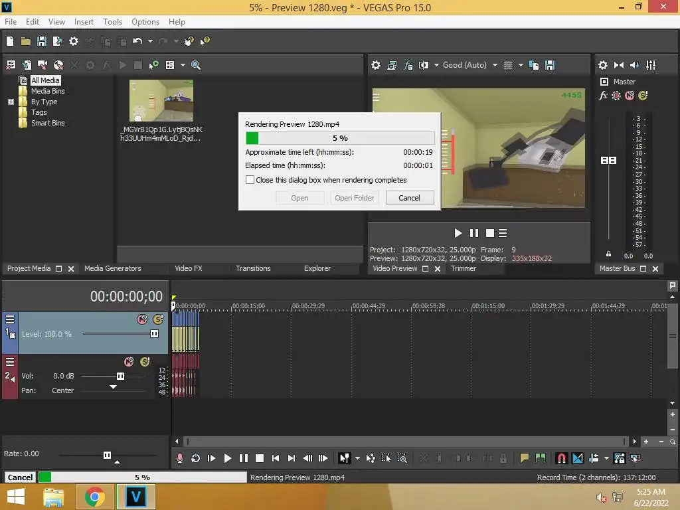Screen dimensions: 680x510
Task: Click the Master Bus Dim Output icon
Action: tap(635, 65)
